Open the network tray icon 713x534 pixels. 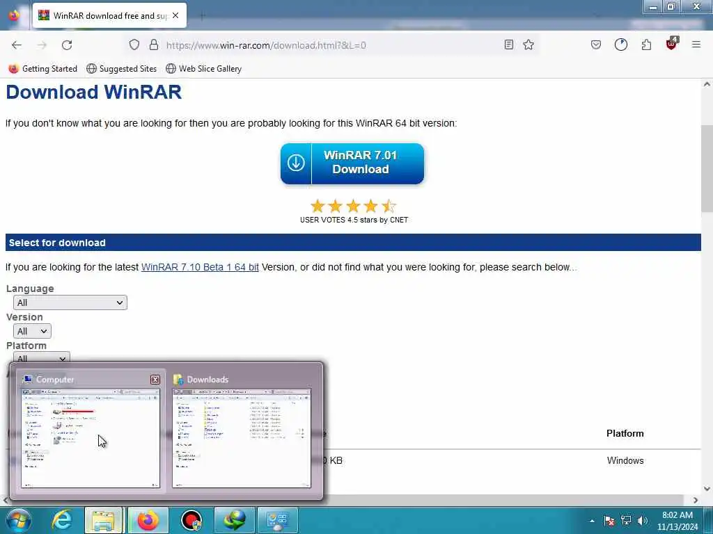[x=626, y=521]
